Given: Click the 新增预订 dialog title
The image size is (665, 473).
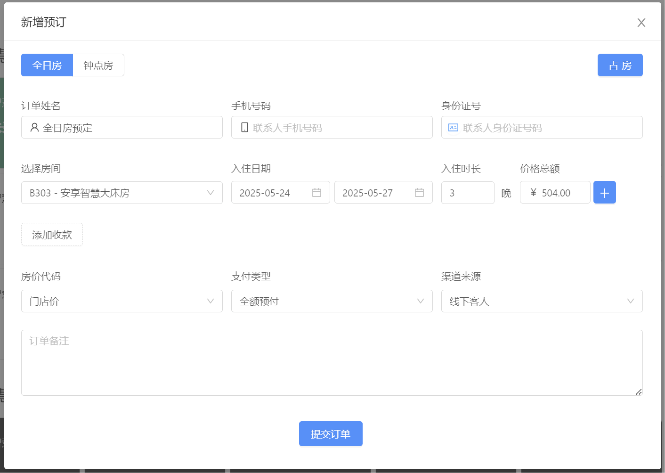Looking at the screenshot, I should [44, 22].
